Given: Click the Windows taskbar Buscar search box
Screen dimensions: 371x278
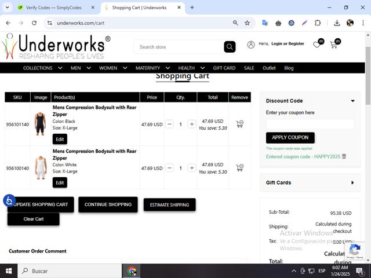Looking at the screenshot, I should [70, 271].
